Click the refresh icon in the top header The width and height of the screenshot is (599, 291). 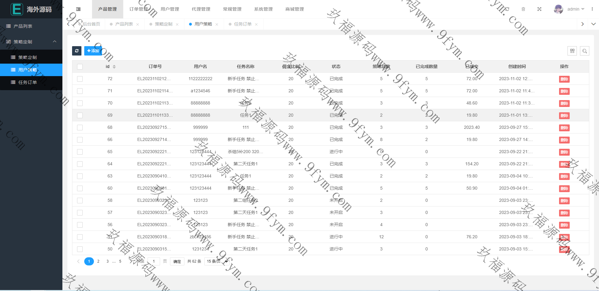point(508,9)
